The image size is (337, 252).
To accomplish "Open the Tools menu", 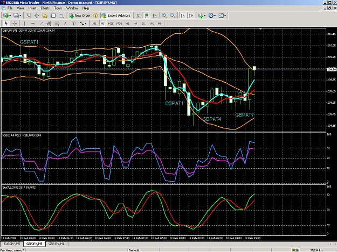I will (x=58, y=8).
